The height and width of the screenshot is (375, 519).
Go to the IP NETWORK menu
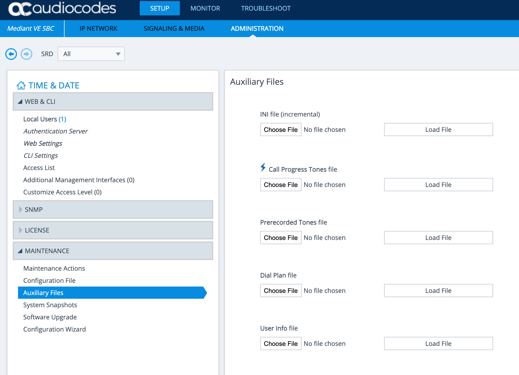(98, 29)
